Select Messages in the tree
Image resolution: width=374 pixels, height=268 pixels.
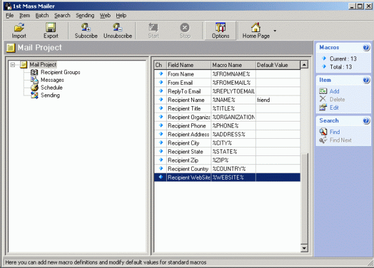pos(52,80)
